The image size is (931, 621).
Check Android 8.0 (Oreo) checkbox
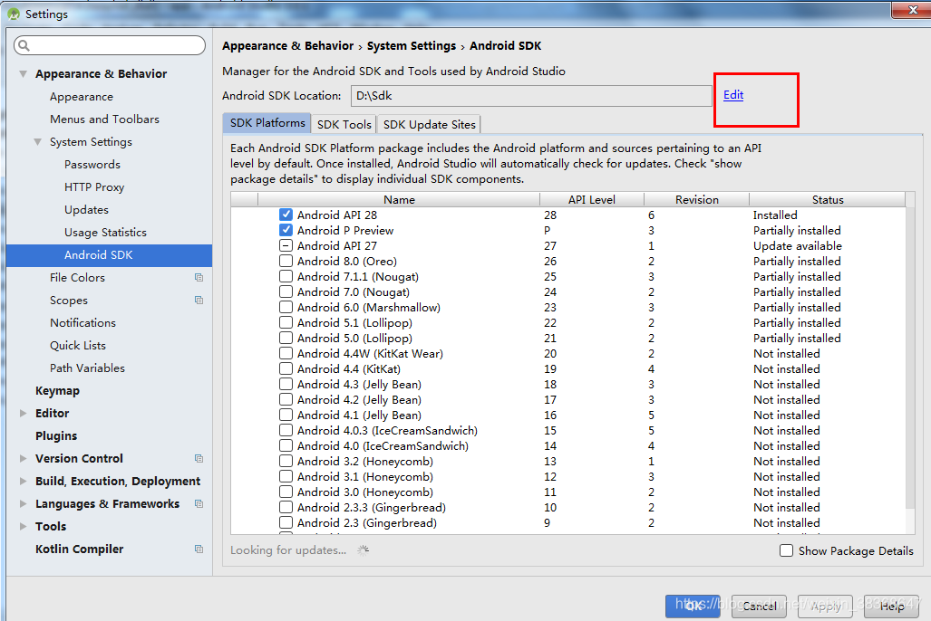click(286, 261)
